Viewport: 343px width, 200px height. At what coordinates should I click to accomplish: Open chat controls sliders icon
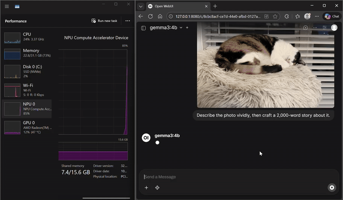325,28
